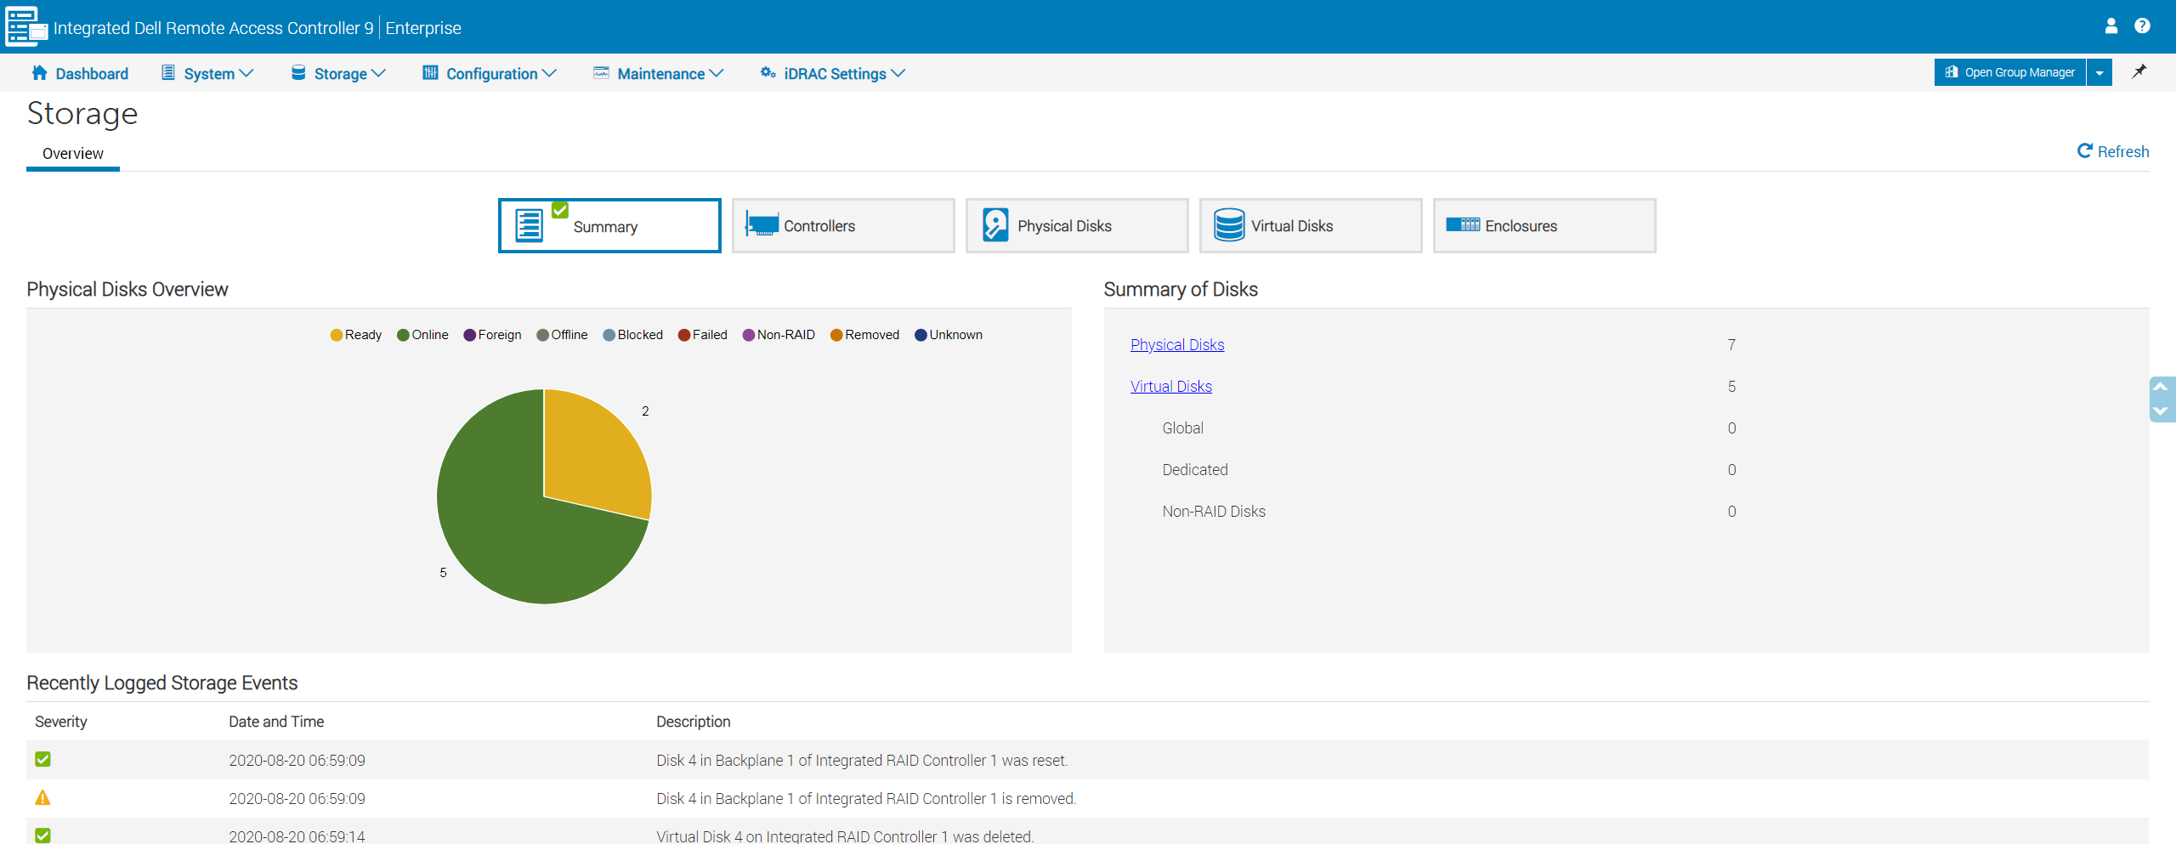Viewport: 2176px width, 844px height.
Task: Click the green health check on Summary tile
Action: click(x=560, y=209)
